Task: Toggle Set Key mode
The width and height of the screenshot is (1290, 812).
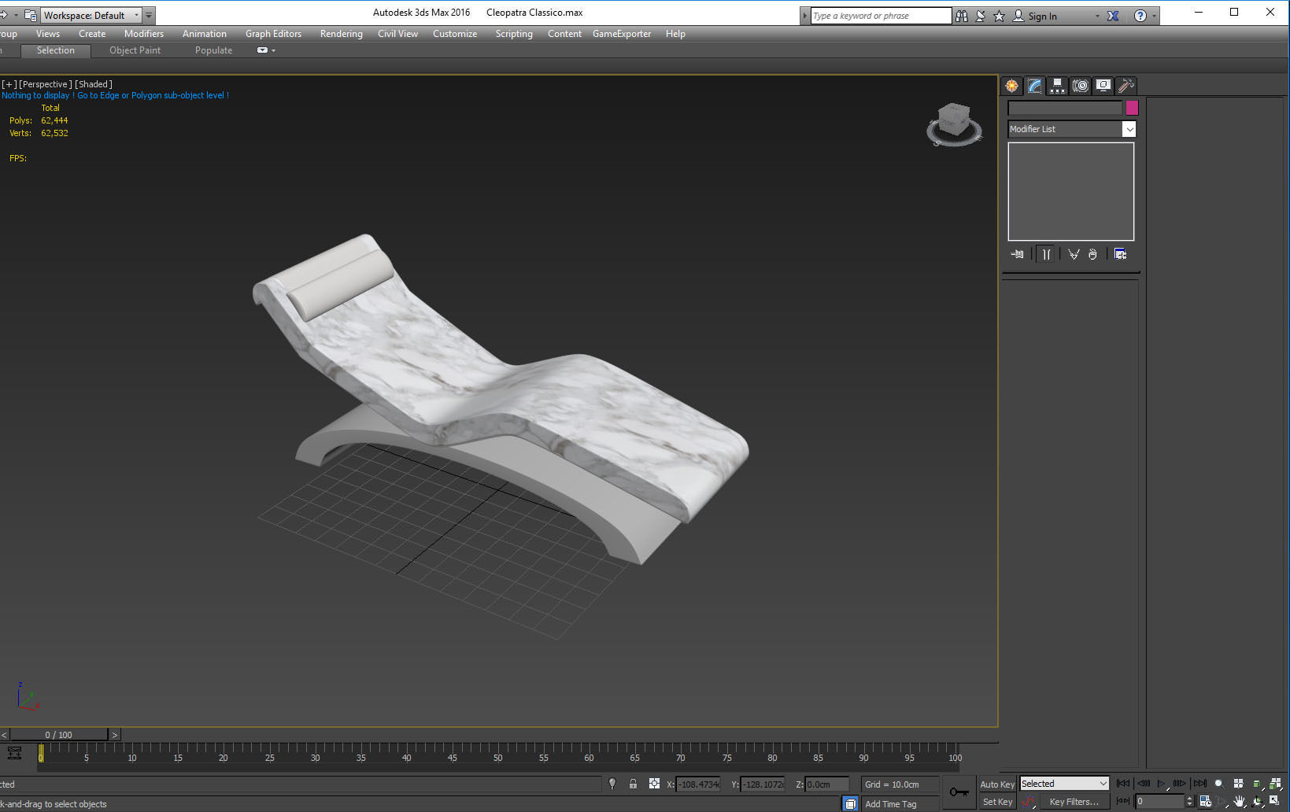Action: coord(997,802)
